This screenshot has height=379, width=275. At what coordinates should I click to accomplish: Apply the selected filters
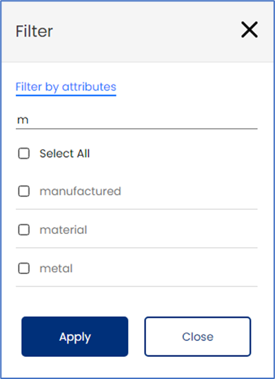coord(74,336)
